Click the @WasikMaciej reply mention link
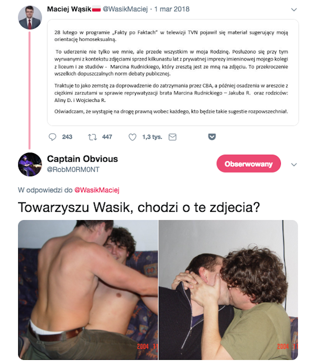The height and width of the screenshot is (364, 317). [97, 190]
